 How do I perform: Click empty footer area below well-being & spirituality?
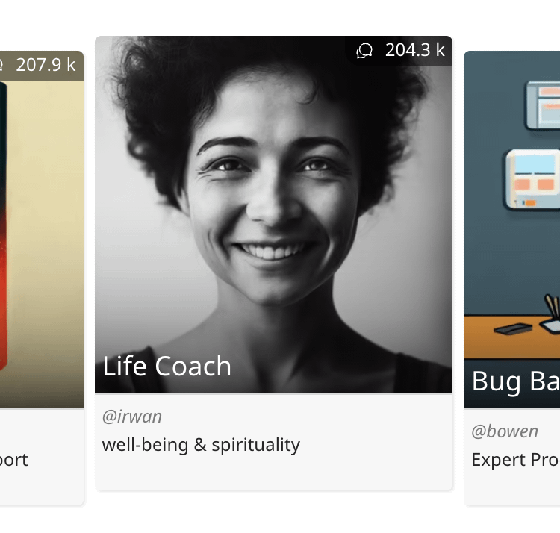(273, 474)
